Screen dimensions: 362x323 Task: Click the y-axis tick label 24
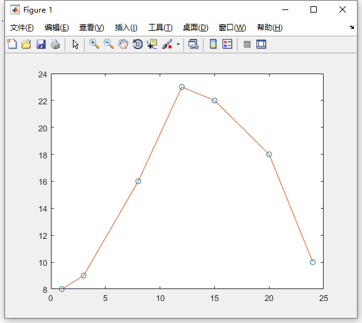click(x=43, y=74)
